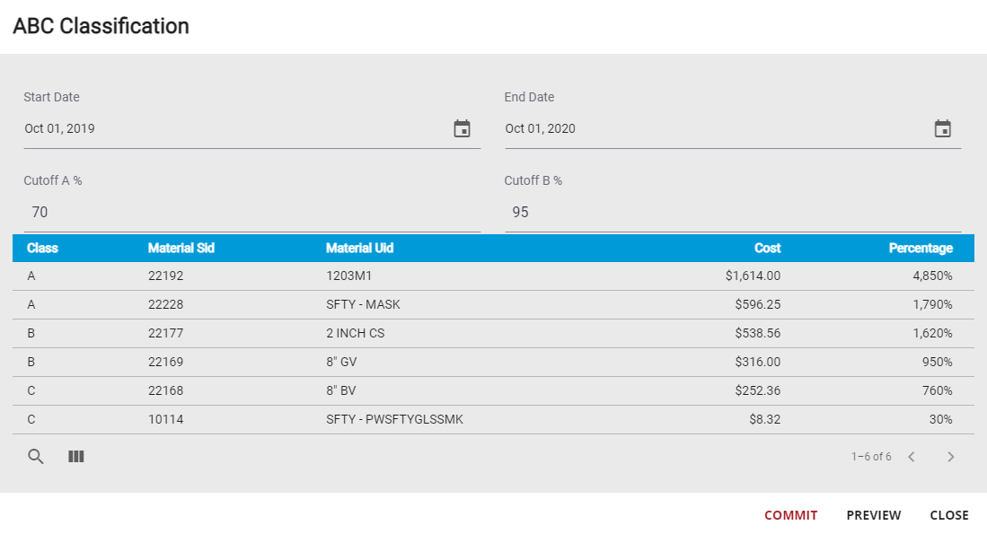This screenshot has height=534, width=987.
Task: Sort by the Class column header
Action: coord(42,248)
